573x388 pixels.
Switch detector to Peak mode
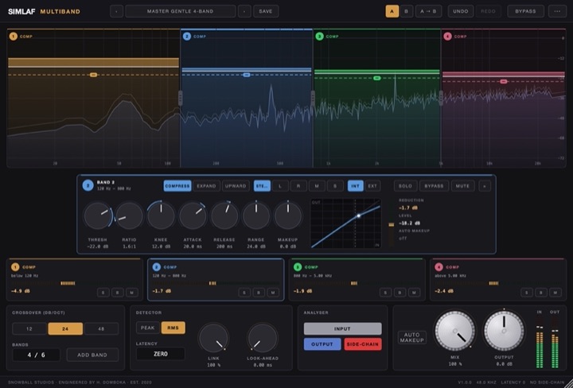click(x=148, y=328)
